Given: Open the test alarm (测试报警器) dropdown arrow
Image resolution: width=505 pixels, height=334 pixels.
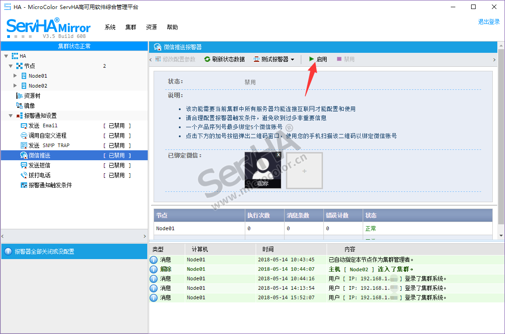Looking at the screenshot, I should (293, 60).
